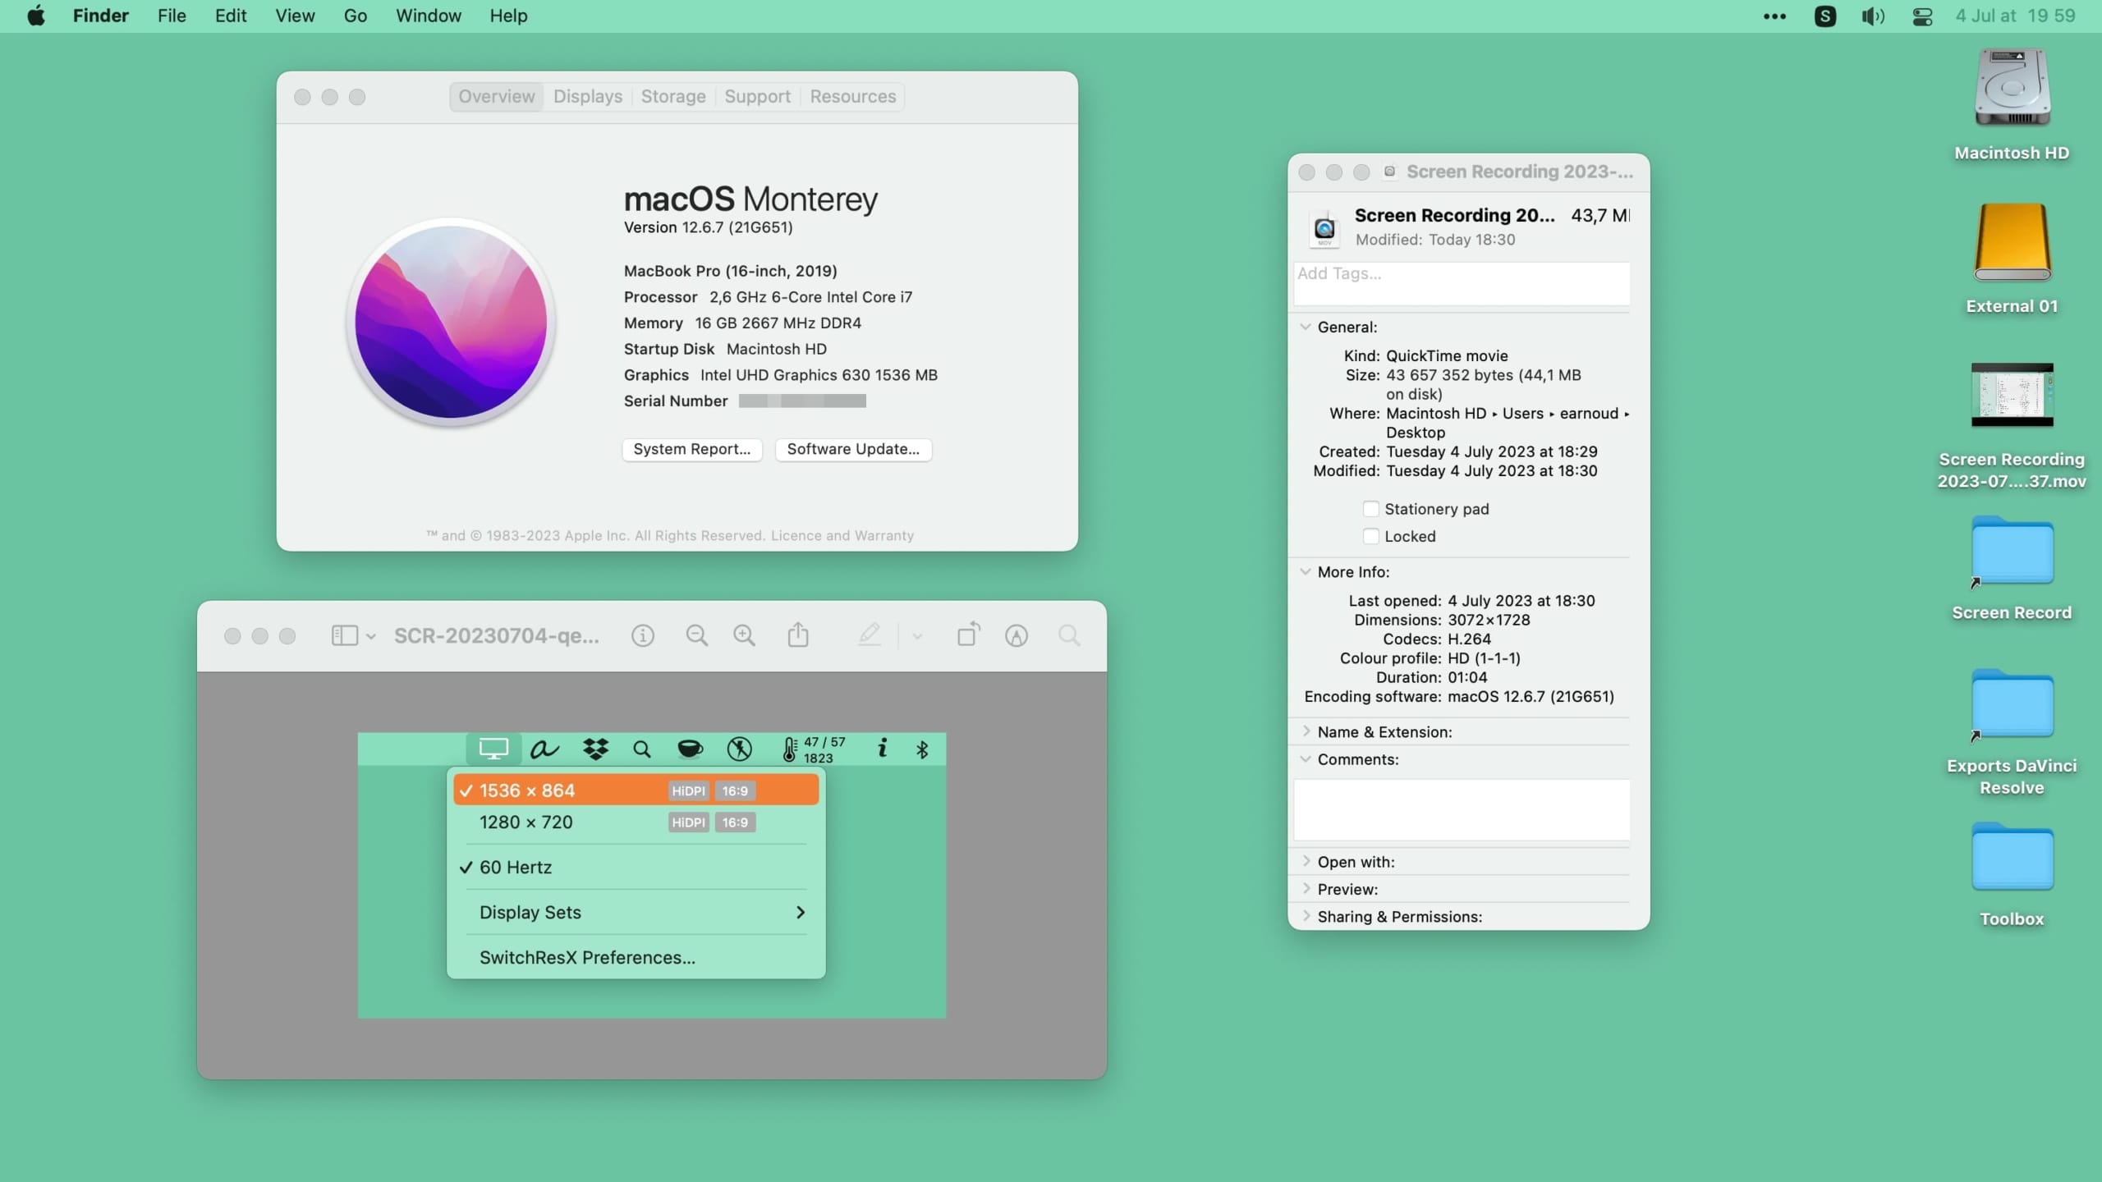Expand the Name & Extension section
This screenshot has width=2102, height=1182.
click(x=1306, y=731)
